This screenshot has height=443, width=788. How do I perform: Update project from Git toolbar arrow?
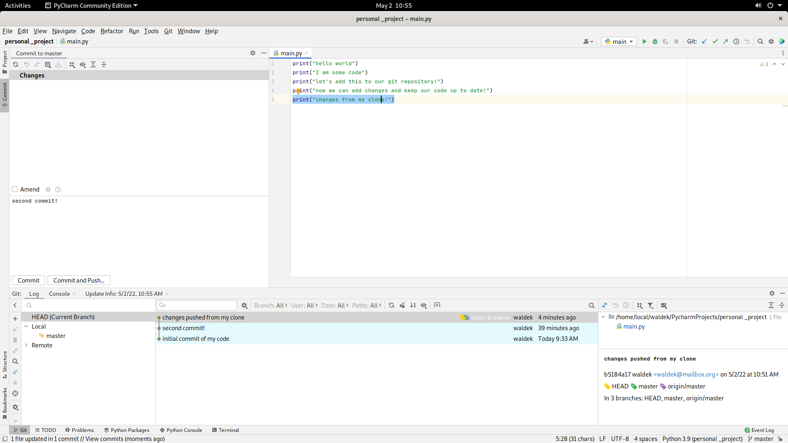pos(704,41)
